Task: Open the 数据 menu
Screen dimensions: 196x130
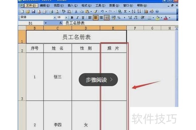Action: click(x=114, y=6)
